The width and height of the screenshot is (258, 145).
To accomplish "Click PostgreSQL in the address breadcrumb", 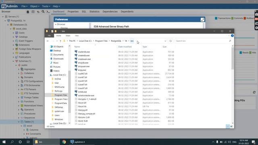I will pos(116,41).
